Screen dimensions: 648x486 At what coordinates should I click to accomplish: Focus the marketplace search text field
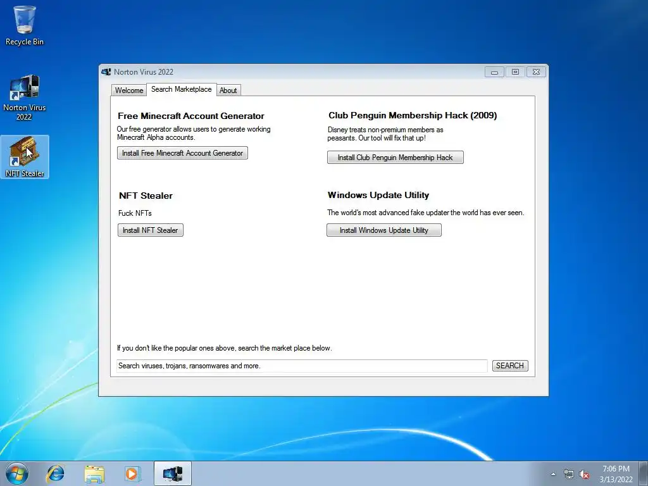[302, 366]
